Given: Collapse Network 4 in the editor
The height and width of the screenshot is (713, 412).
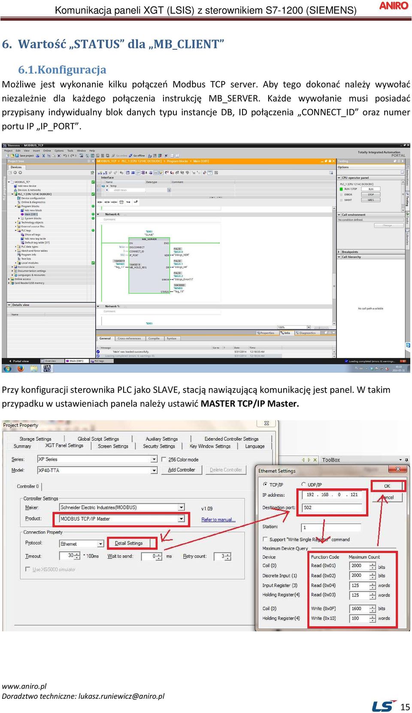Looking at the screenshot, I should (99, 214).
